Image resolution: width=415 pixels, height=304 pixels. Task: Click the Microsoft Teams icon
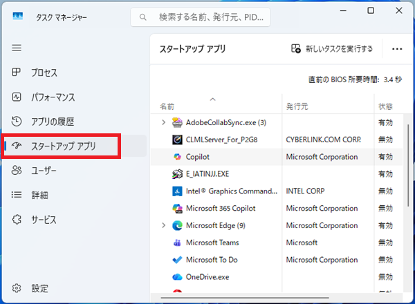point(177,243)
